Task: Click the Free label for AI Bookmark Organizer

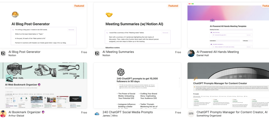Action: click(84, 113)
